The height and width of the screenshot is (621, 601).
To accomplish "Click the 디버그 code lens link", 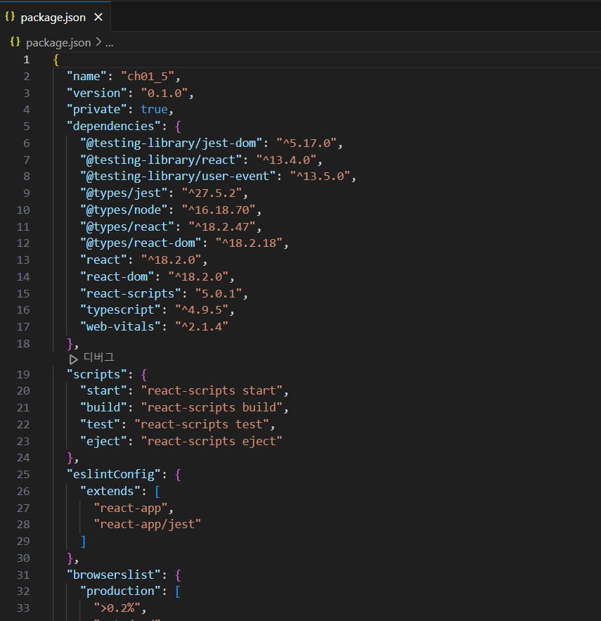I will (99, 358).
